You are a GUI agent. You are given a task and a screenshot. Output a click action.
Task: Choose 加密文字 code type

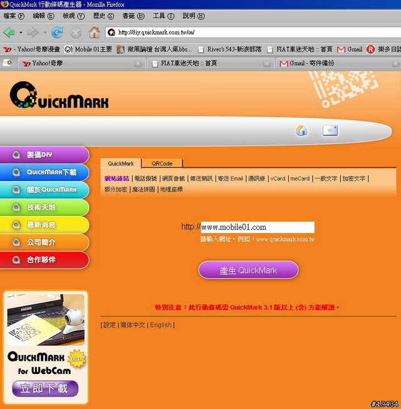354,179
